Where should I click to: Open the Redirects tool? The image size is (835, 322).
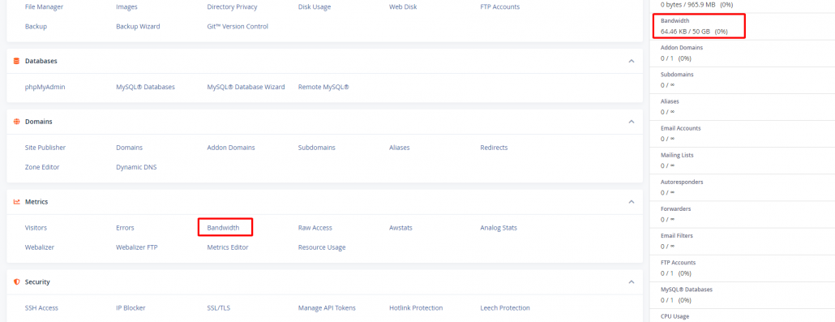pos(495,148)
